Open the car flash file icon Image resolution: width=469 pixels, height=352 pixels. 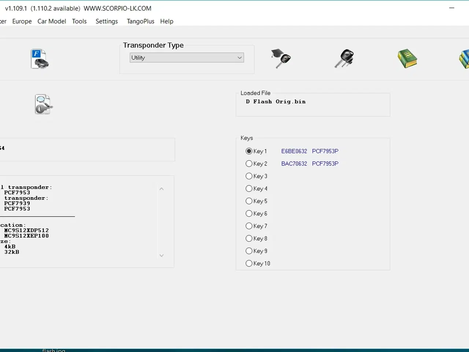[x=40, y=59]
